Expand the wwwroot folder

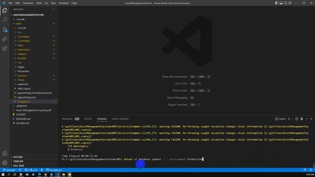(x=34, y=84)
